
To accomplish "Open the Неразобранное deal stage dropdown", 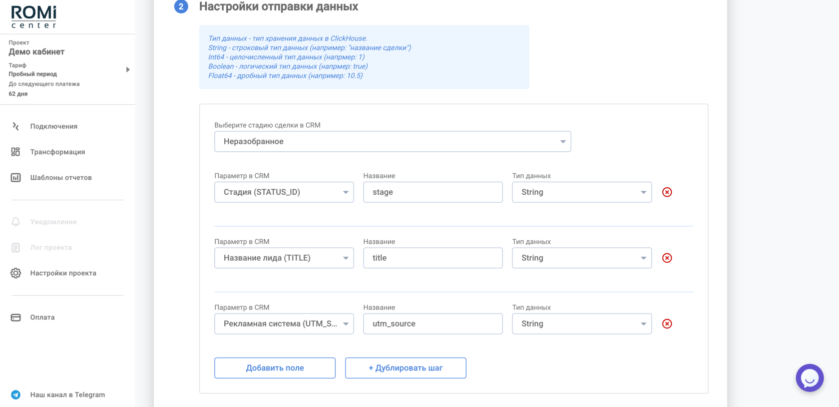I will pos(393,142).
